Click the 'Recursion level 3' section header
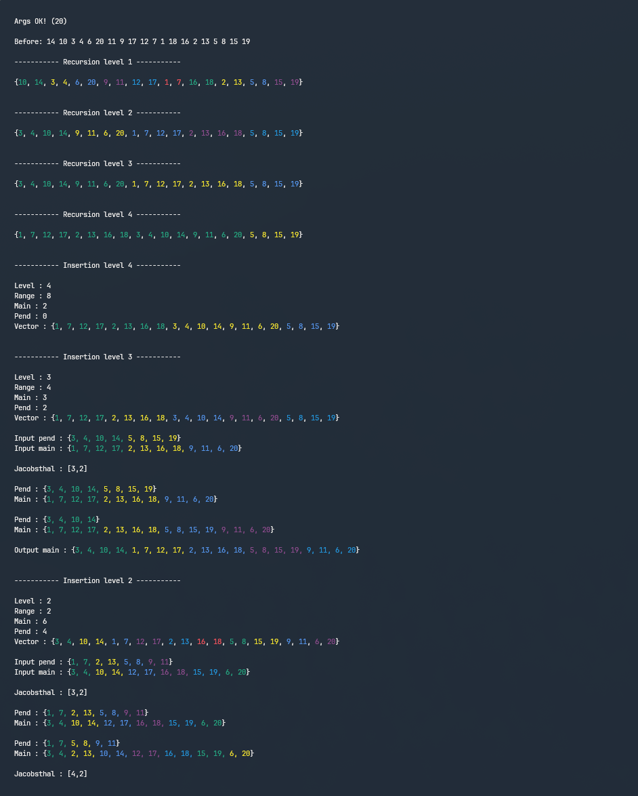This screenshot has height=796, width=638. click(x=97, y=163)
